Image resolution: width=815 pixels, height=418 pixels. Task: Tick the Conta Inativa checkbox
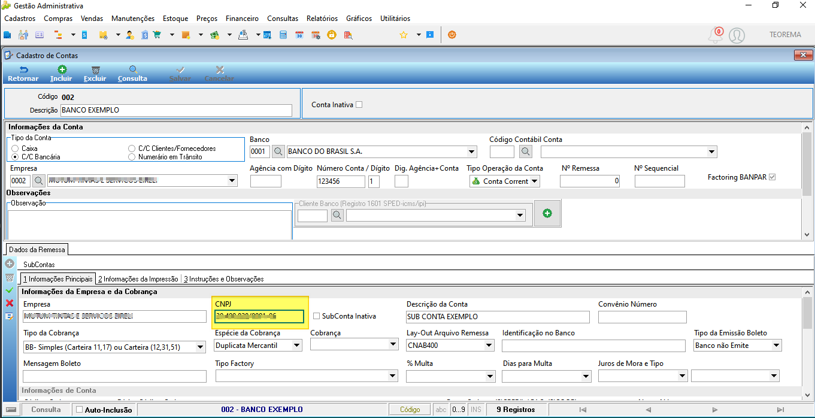coord(359,105)
